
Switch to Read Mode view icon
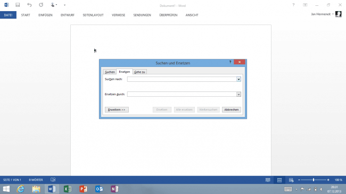click(268, 180)
